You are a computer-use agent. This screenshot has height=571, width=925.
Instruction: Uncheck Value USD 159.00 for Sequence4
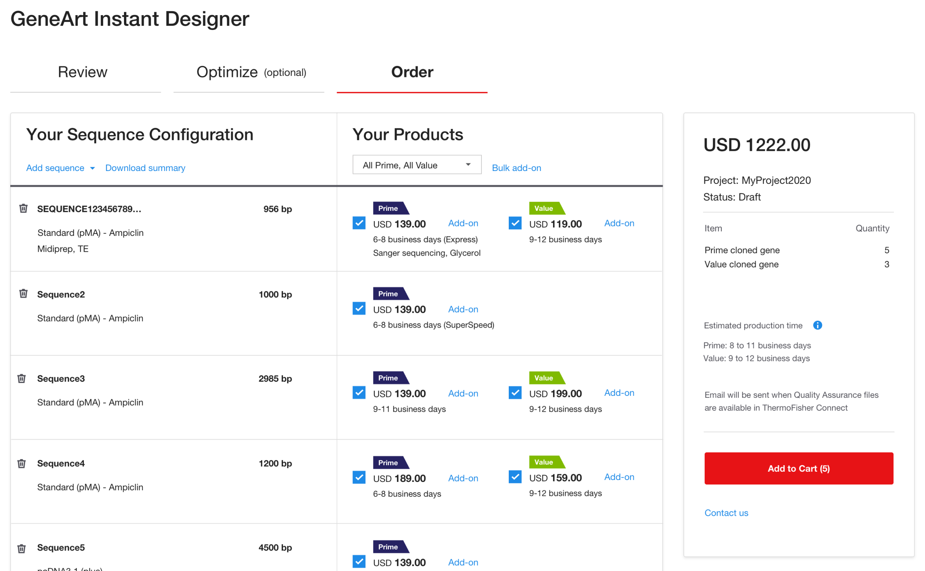(x=515, y=477)
